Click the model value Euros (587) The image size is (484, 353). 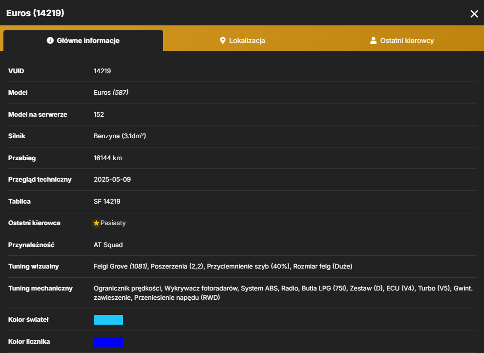(x=111, y=93)
